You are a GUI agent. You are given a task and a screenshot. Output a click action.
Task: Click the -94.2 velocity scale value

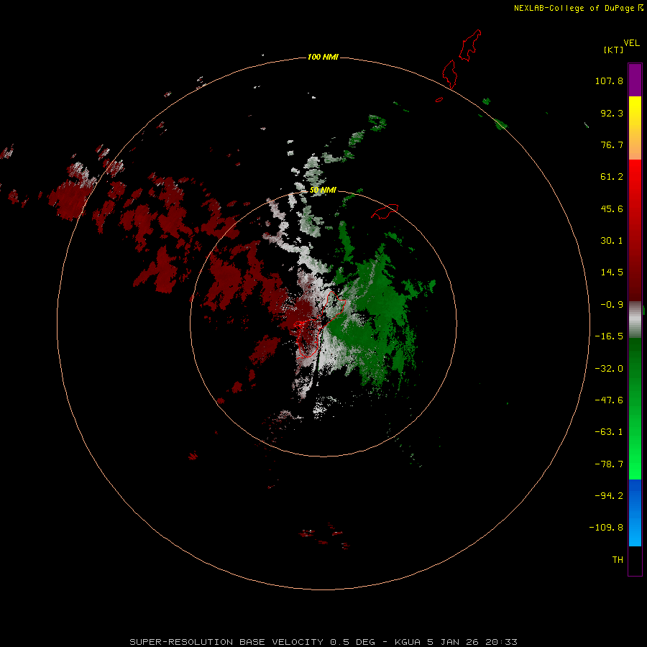point(609,496)
